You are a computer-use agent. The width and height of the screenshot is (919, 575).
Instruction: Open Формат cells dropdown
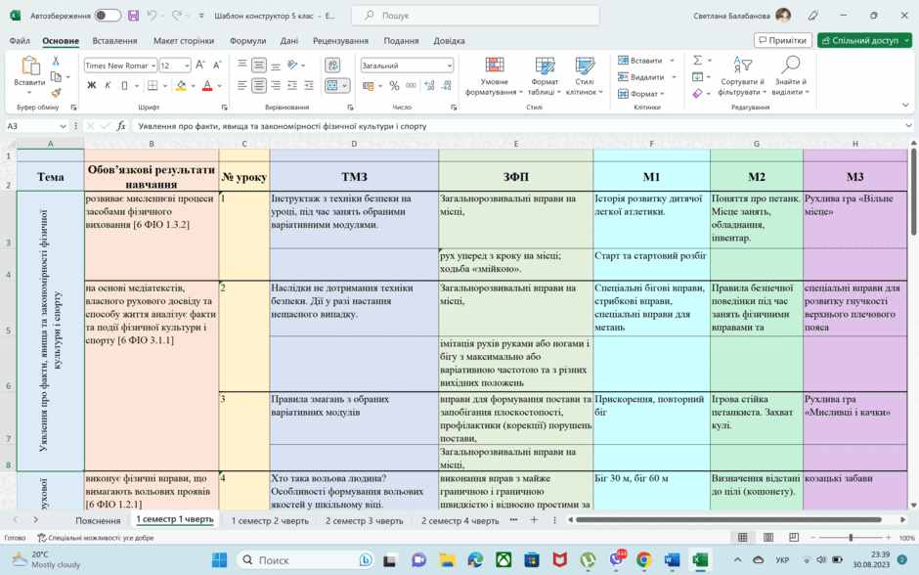pos(641,93)
